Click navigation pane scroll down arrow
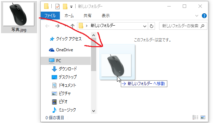 (x=93, y=111)
